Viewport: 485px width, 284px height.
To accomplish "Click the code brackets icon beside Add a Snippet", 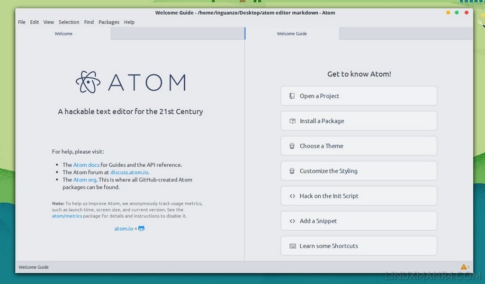I will (292, 221).
